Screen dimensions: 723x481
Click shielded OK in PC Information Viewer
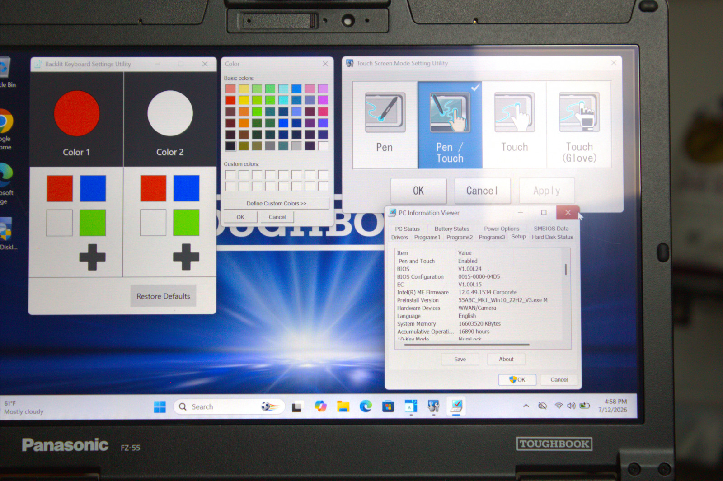[x=517, y=380]
